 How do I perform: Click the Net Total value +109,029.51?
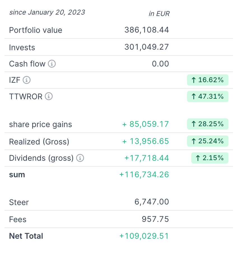[x=144, y=236]
